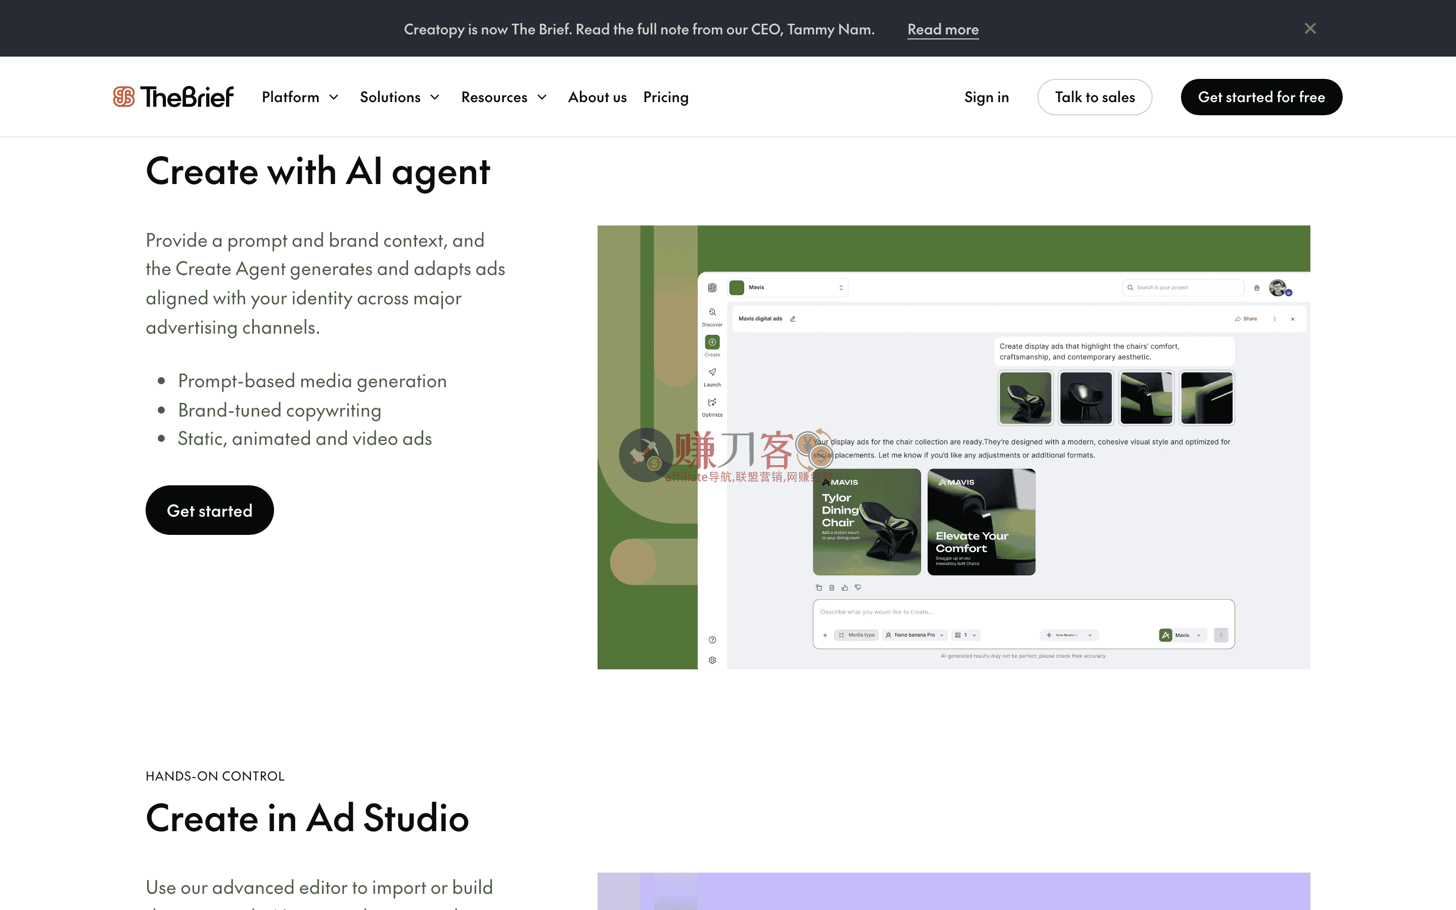Image resolution: width=1456 pixels, height=910 pixels.
Task: Dismiss the announcement banner with X
Action: coord(1310,28)
